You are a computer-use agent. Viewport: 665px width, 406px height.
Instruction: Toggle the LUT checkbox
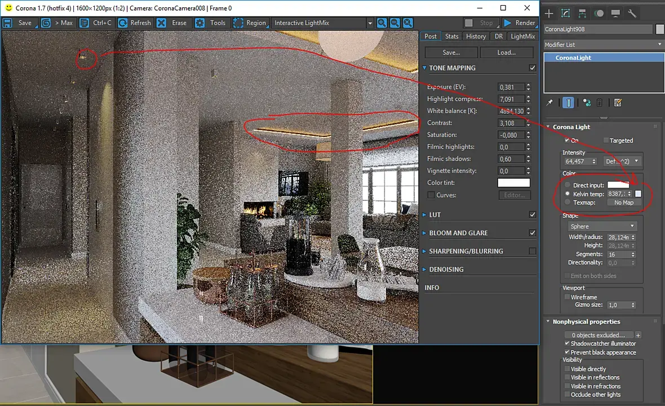533,215
